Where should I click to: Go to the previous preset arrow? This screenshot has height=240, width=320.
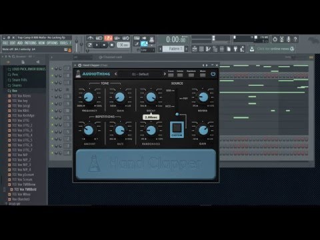tap(115, 74)
